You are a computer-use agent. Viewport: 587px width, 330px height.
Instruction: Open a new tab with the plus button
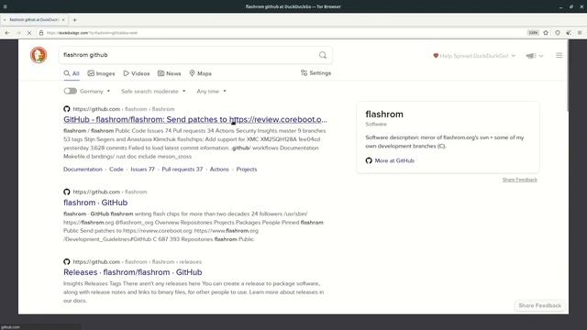click(x=74, y=20)
